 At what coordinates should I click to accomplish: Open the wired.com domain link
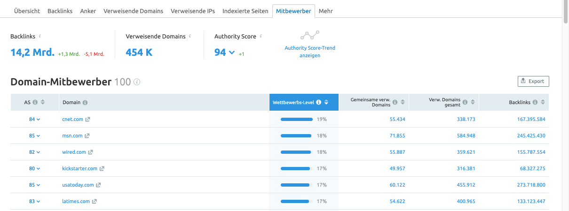coord(74,152)
